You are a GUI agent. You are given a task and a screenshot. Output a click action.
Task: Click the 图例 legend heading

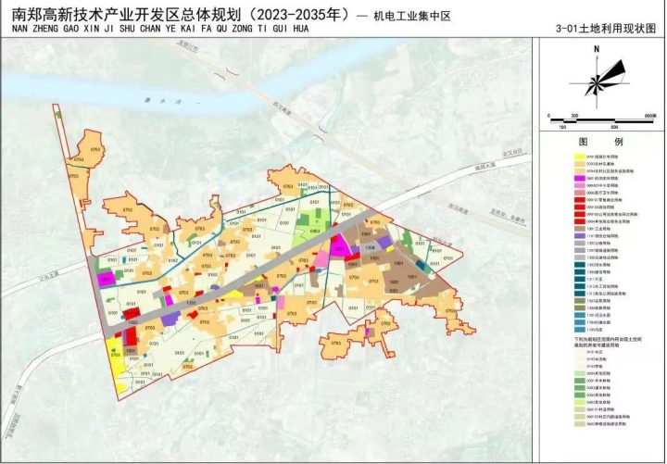(599, 144)
